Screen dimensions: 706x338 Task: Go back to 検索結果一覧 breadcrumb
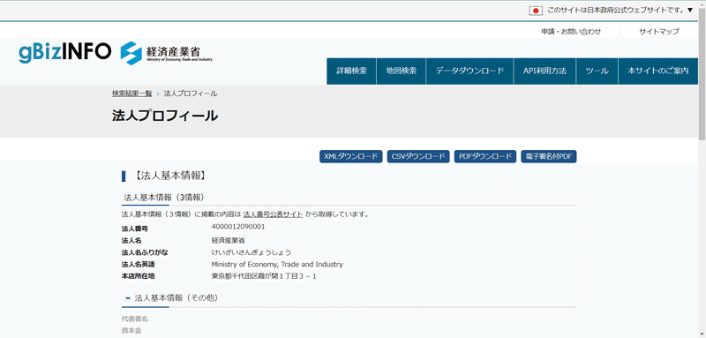(131, 94)
